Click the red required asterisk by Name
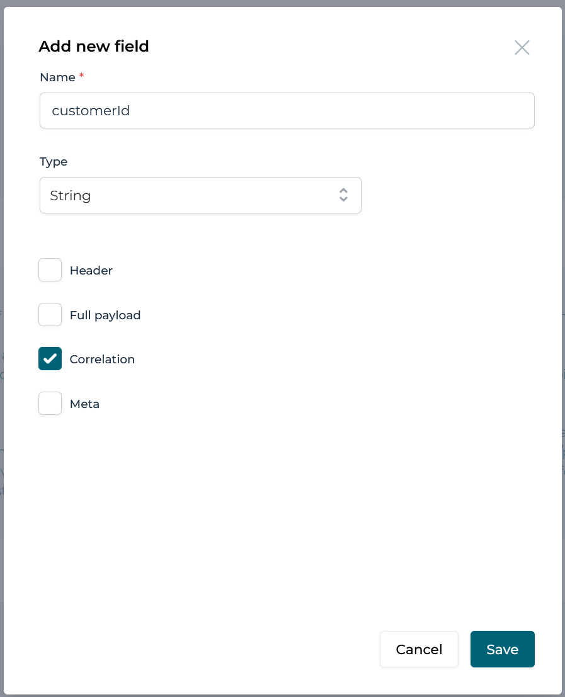Screen dimensions: 565x697 [x=81, y=76]
